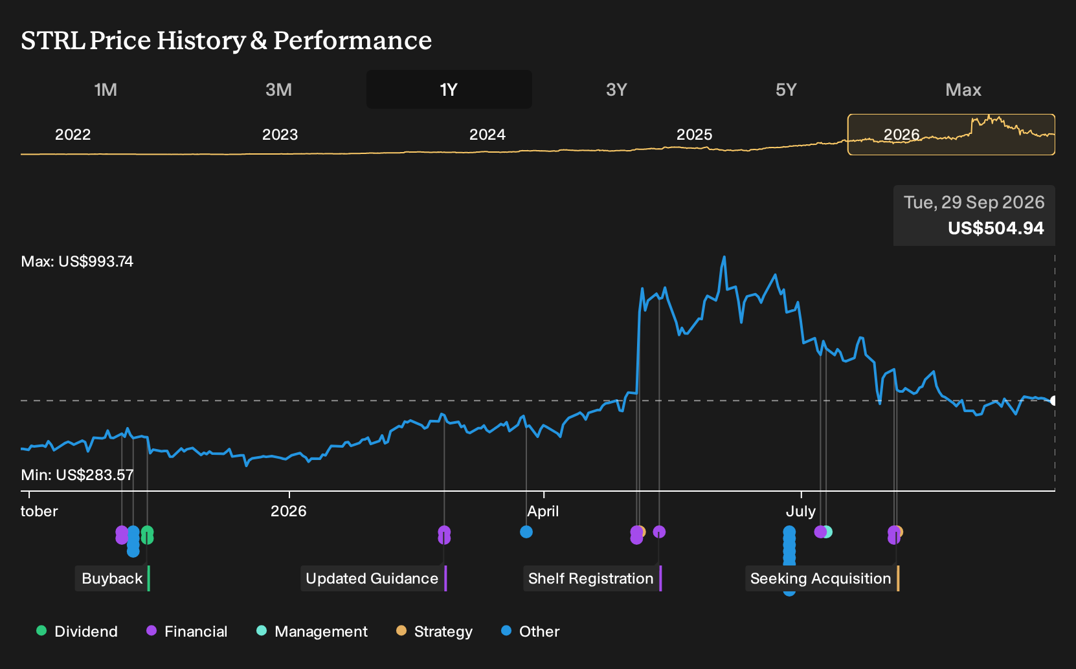Click the Min: US$283.57 label
Image resolution: width=1076 pixels, height=669 pixels.
pyautogui.click(x=77, y=475)
